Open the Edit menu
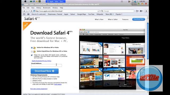170x95 pixels. coord(28,8)
